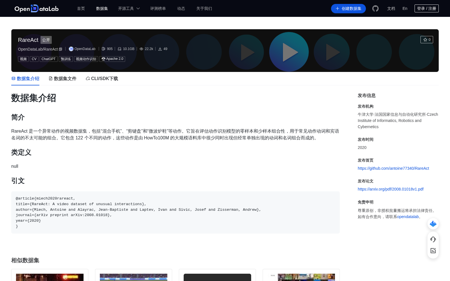The width and height of the screenshot is (450, 281).
Task: Click the 公开 visibility badge
Action: (46, 40)
